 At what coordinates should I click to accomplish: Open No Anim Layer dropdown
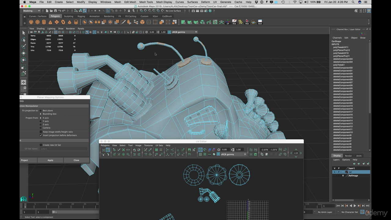pos(326,212)
